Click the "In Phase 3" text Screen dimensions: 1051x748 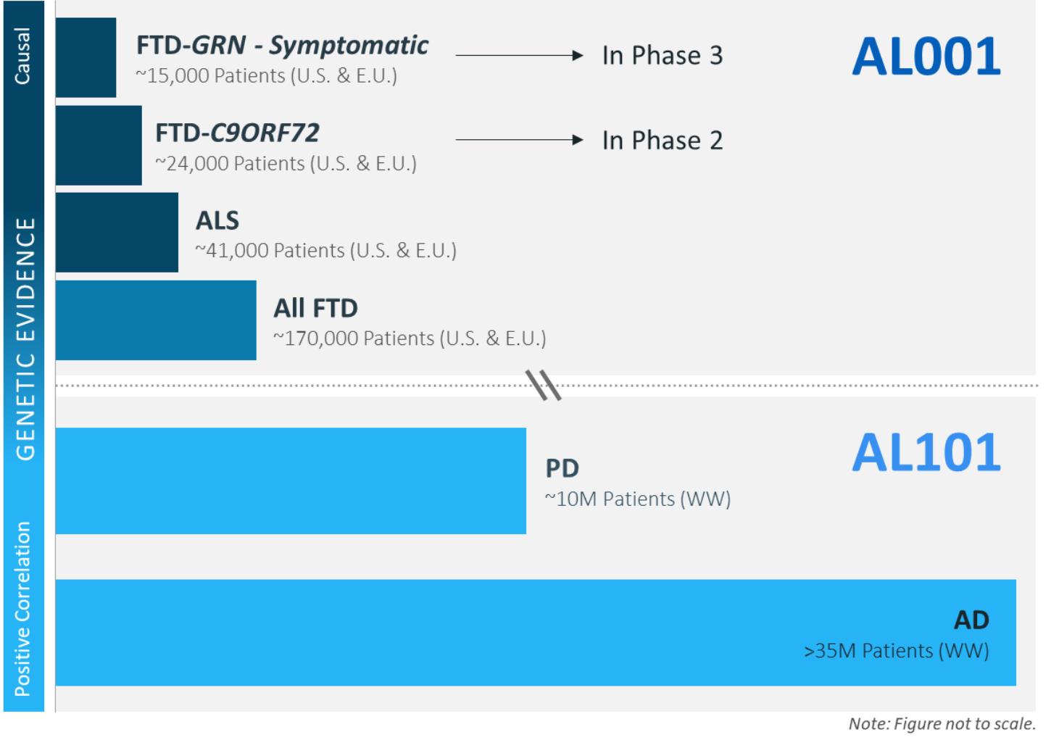(662, 56)
